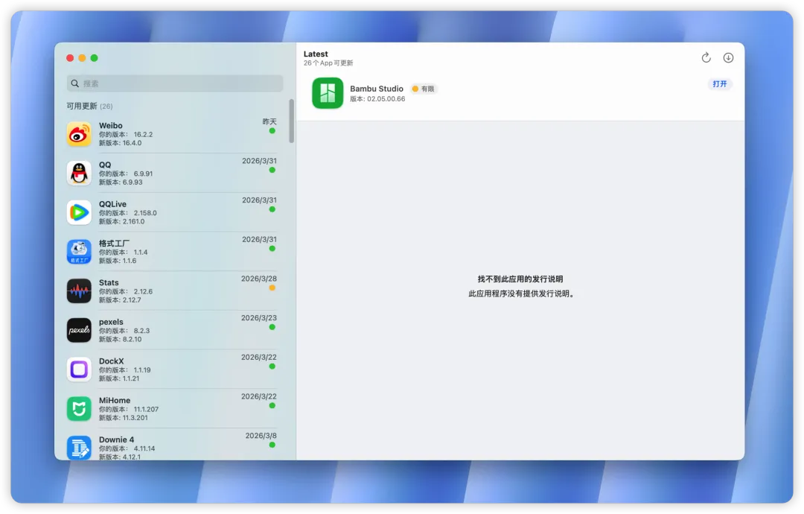The height and width of the screenshot is (514, 804).
Task: Select the pexels update entry
Action: 172,330
